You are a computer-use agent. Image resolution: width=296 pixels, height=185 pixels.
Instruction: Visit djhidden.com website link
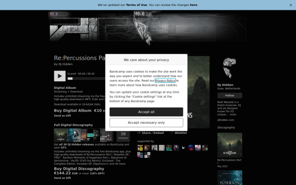(225, 120)
